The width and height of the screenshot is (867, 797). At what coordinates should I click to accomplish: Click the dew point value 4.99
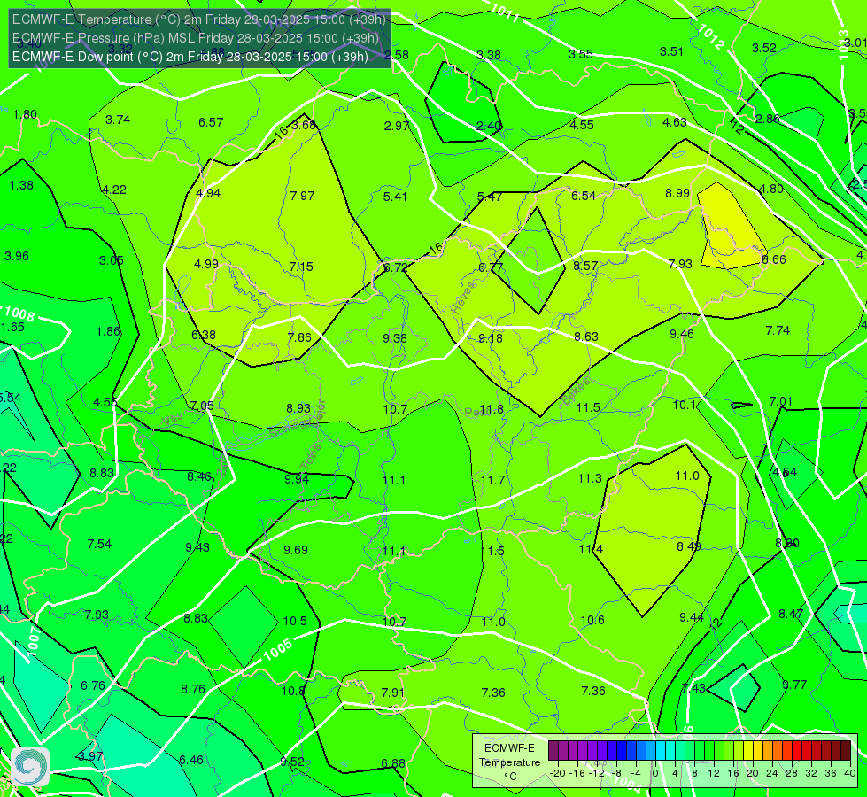tap(206, 264)
